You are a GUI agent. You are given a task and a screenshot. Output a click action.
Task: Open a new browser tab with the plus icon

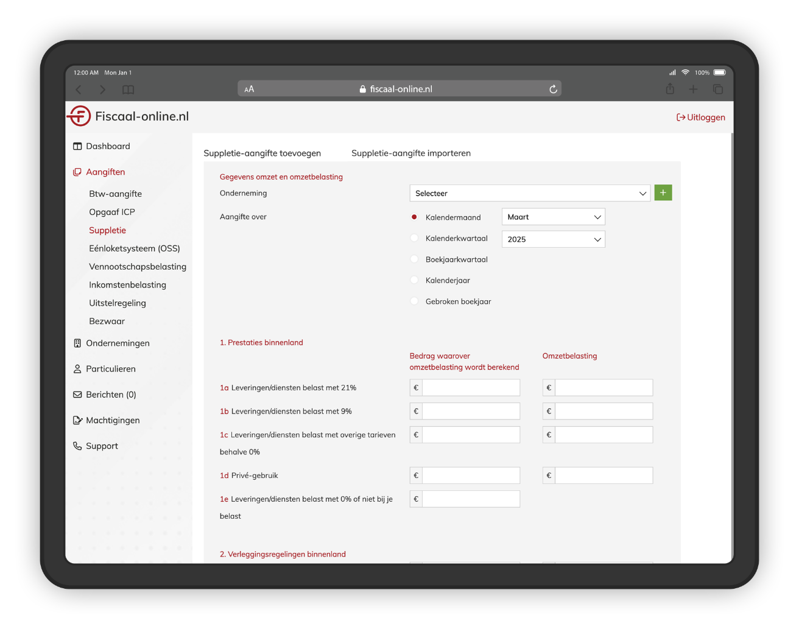693,90
